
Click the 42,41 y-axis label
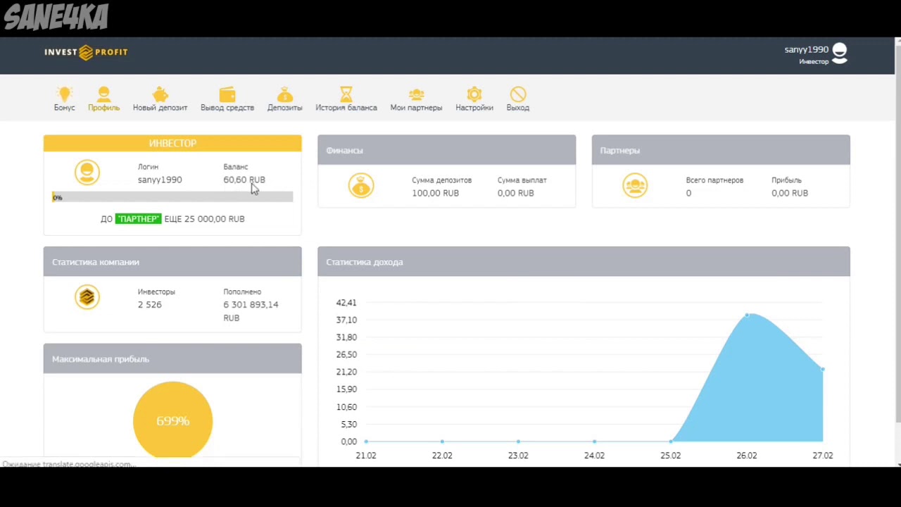[x=346, y=303]
